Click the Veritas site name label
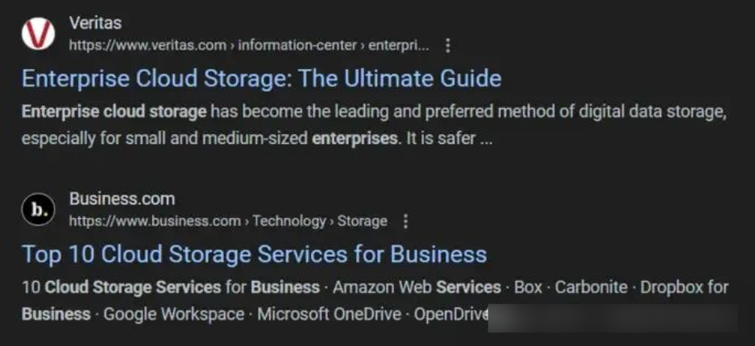 coord(95,23)
